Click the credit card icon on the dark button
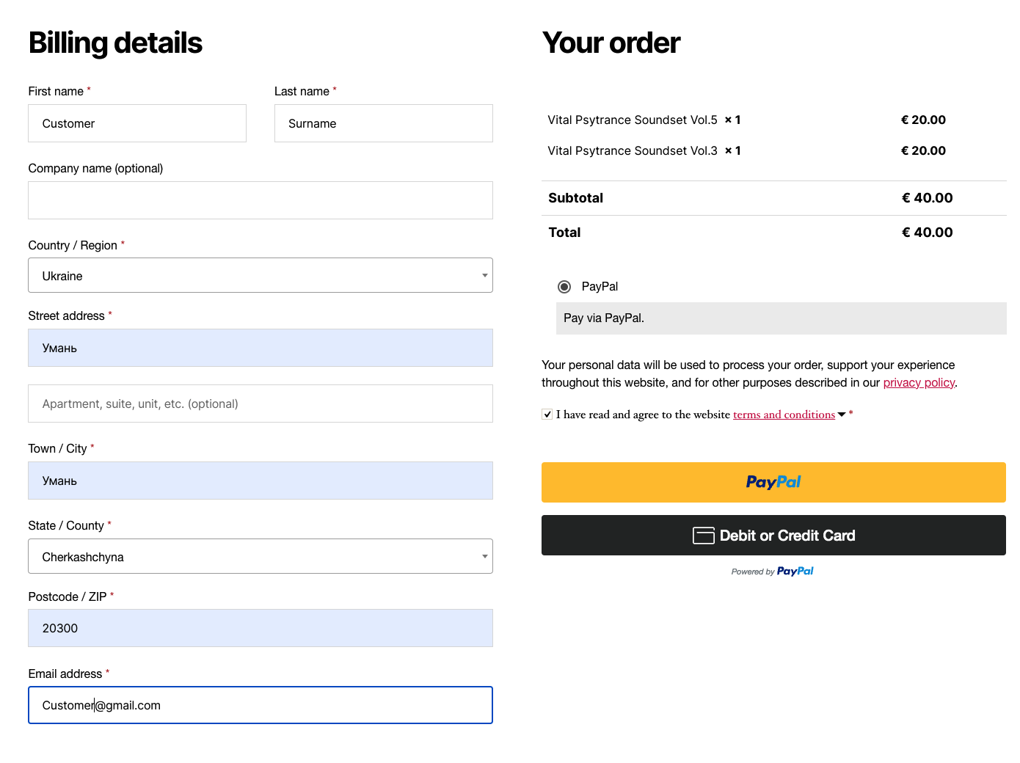The width and height of the screenshot is (1020, 763). click(x=703, y=536)
